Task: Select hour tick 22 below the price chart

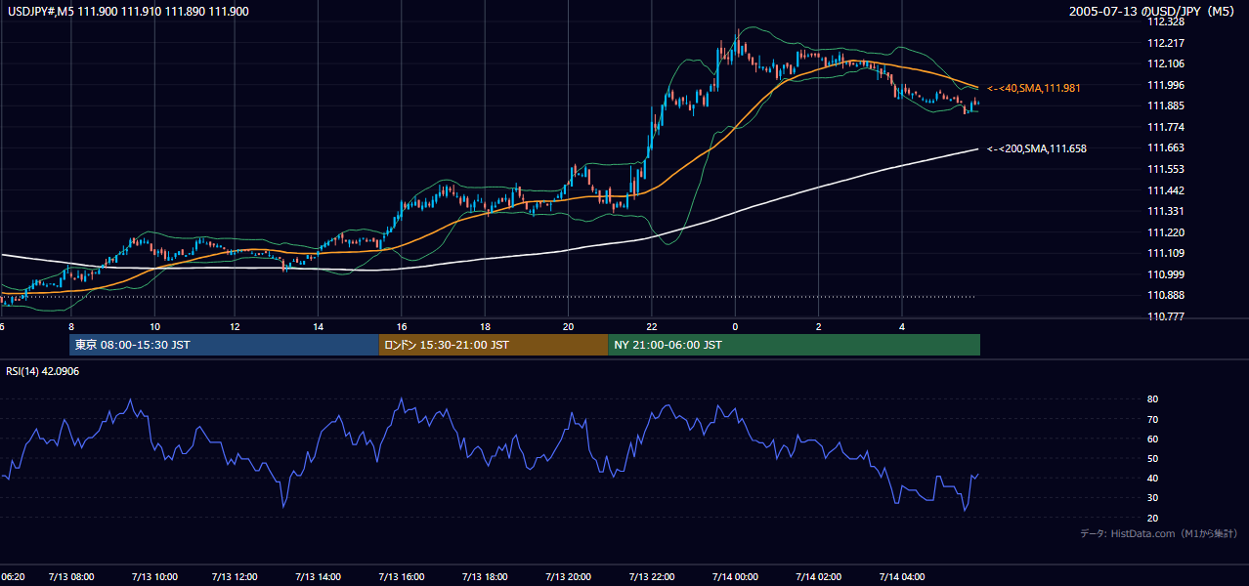Action: pyautogui.click(x=651, y=325)
